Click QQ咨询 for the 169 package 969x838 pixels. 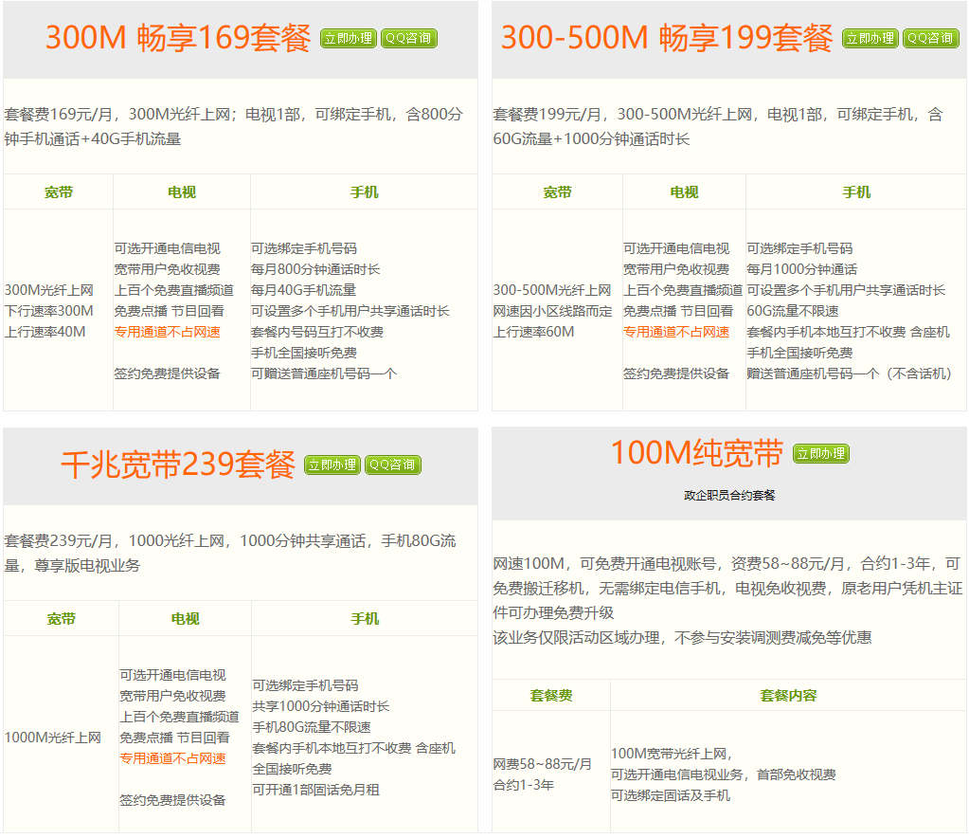click(408, 40)
